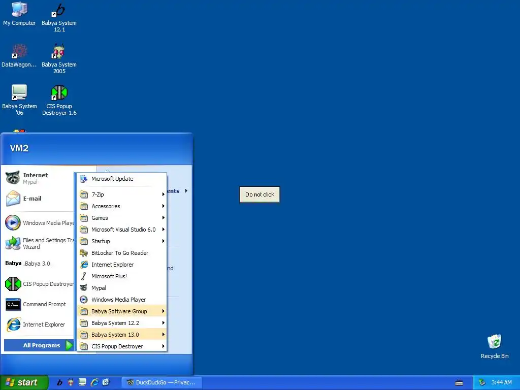Open Internet Explorer quick launch icon
Screen dimensions: 520x390
click(94, 382)
